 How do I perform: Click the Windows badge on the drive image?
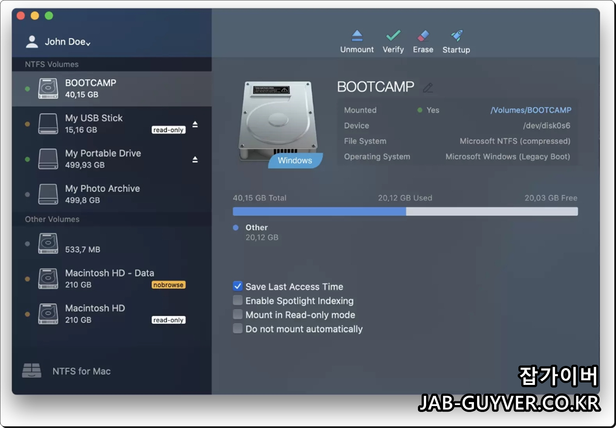pyautogui.click(x=295, y=160)
